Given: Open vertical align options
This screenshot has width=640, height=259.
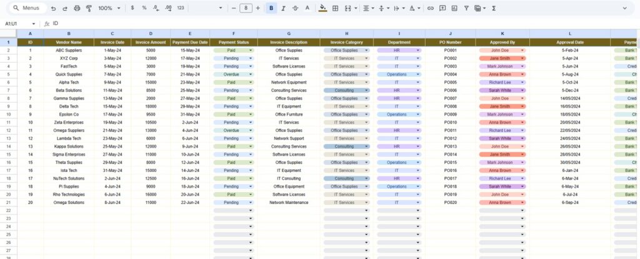Looking at the screenshot, I should point(383,8).
